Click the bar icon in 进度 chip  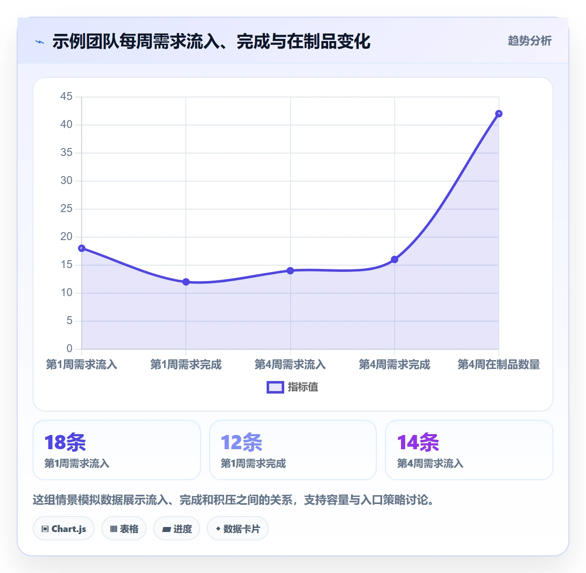tap(167, 530)
